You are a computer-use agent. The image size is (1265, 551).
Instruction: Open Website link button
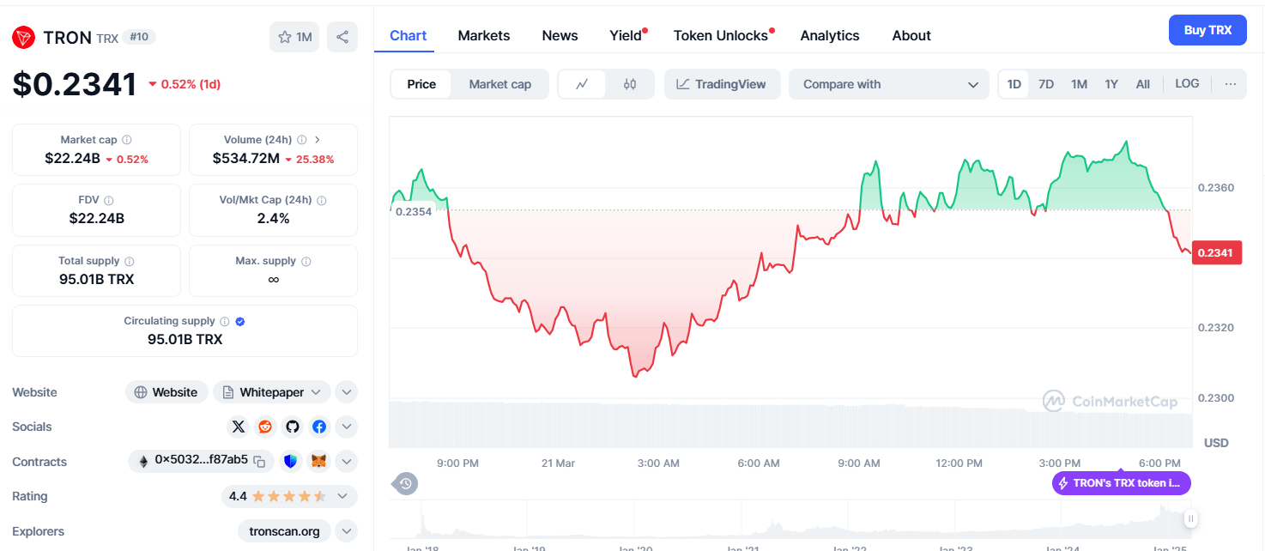tap(166, 392)
